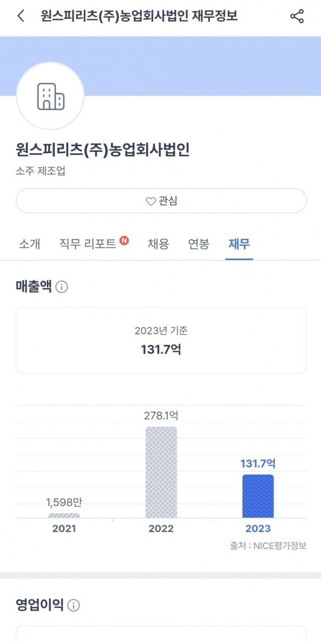Toggle the 관심 heart button
The width and height of the screenshot is (321, 643).
tap(161, 201)
